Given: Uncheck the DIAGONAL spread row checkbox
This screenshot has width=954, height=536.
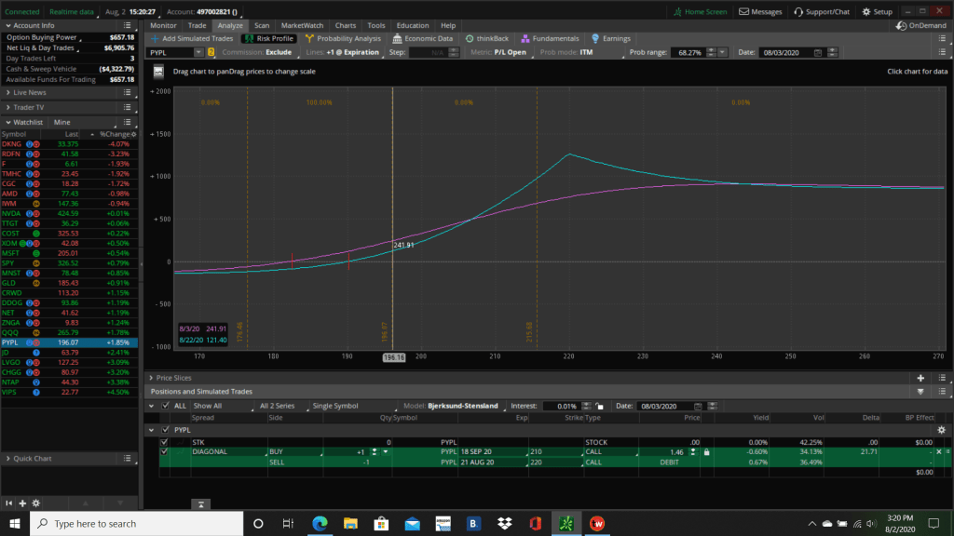Looking at the screenshot, I should click(165, 452).
